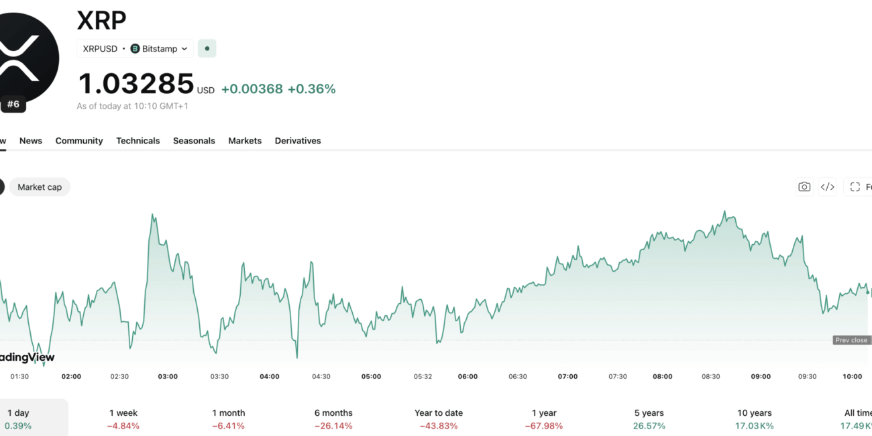Click the 05:32 time axis label
Screen dimensions: 872x436
click(423, 376)
